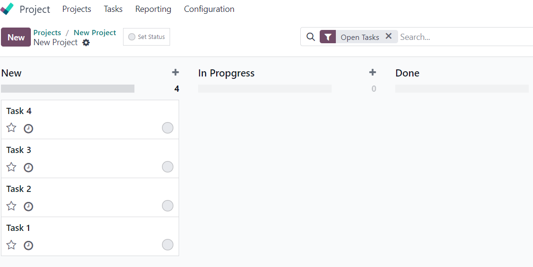Toggle Task 4 state circle
Screen dimensions: 533x267
click(x=168, y=128)
